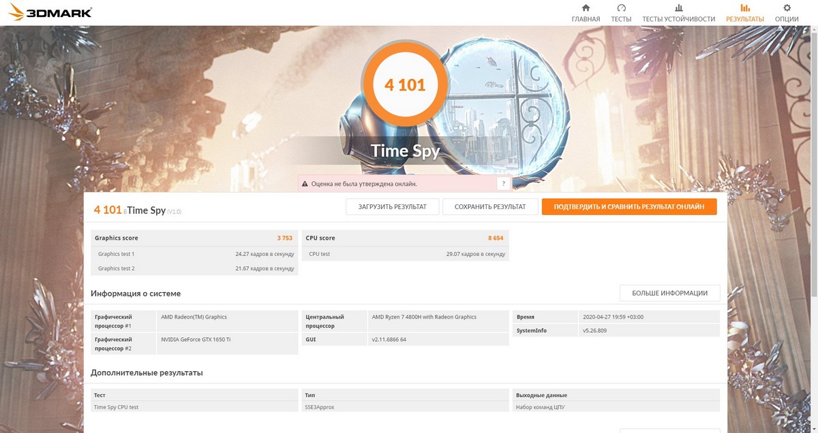
Task: Open the ОПЦИИ tab
Action: tap(787, 19)
